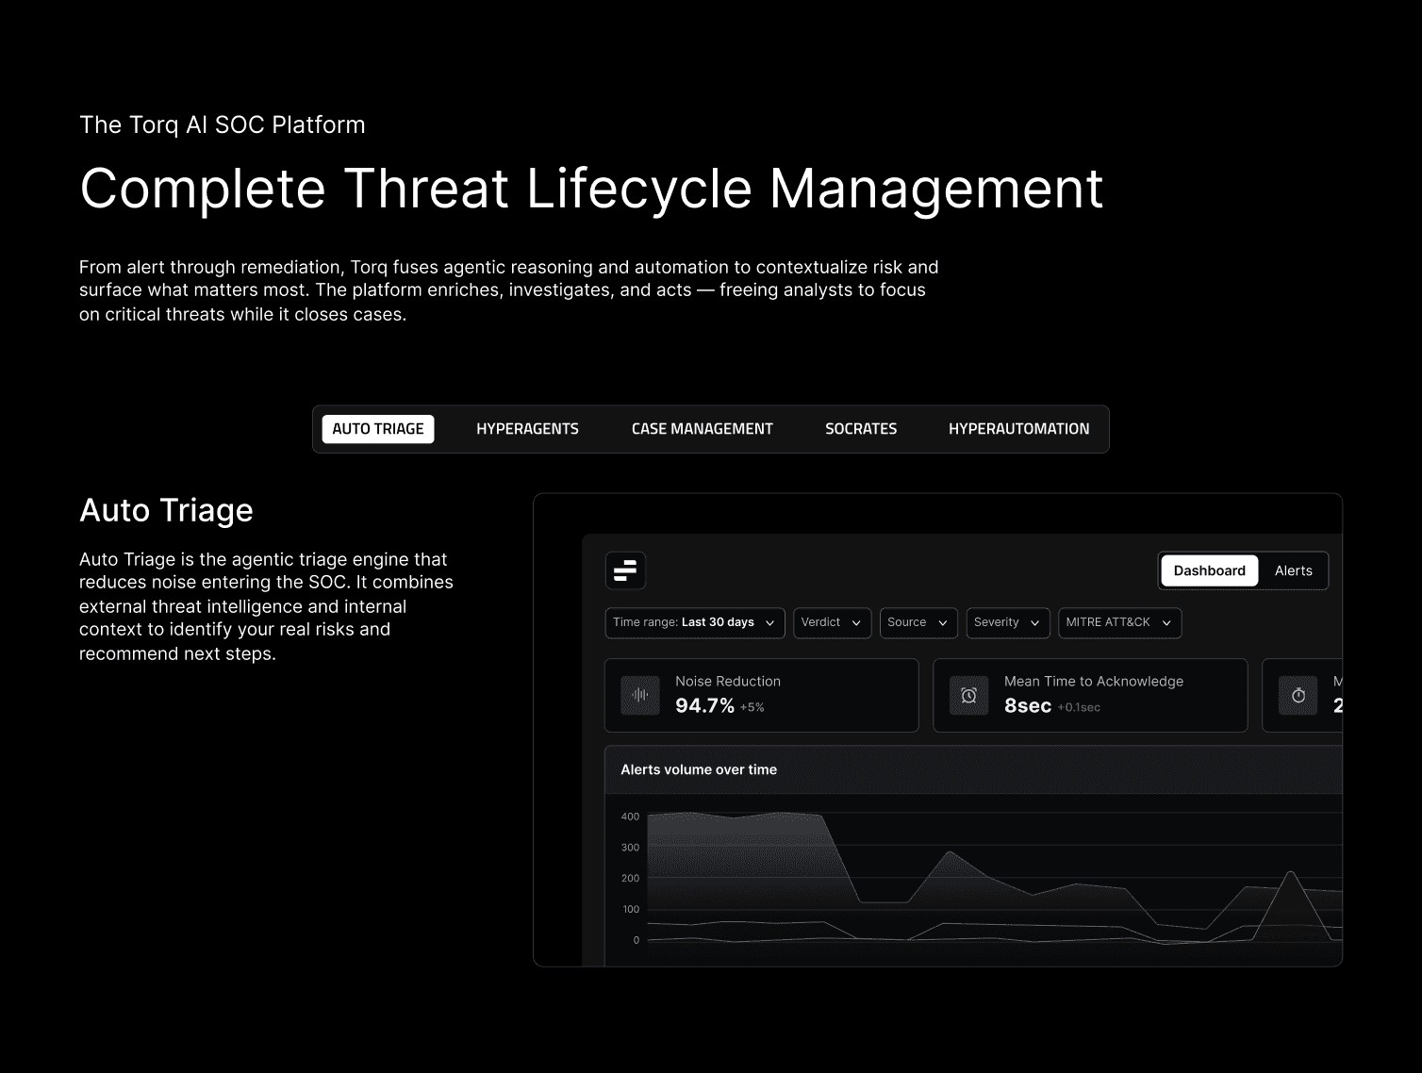Switch to the Alerts view

click(x=1293, y=570)
